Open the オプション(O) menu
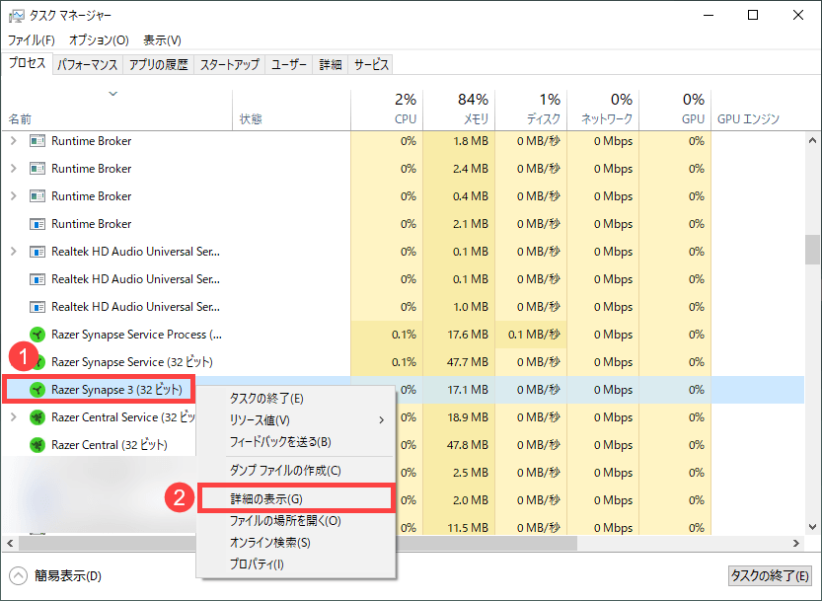The image size is (822, 601). tap(99, 40)
